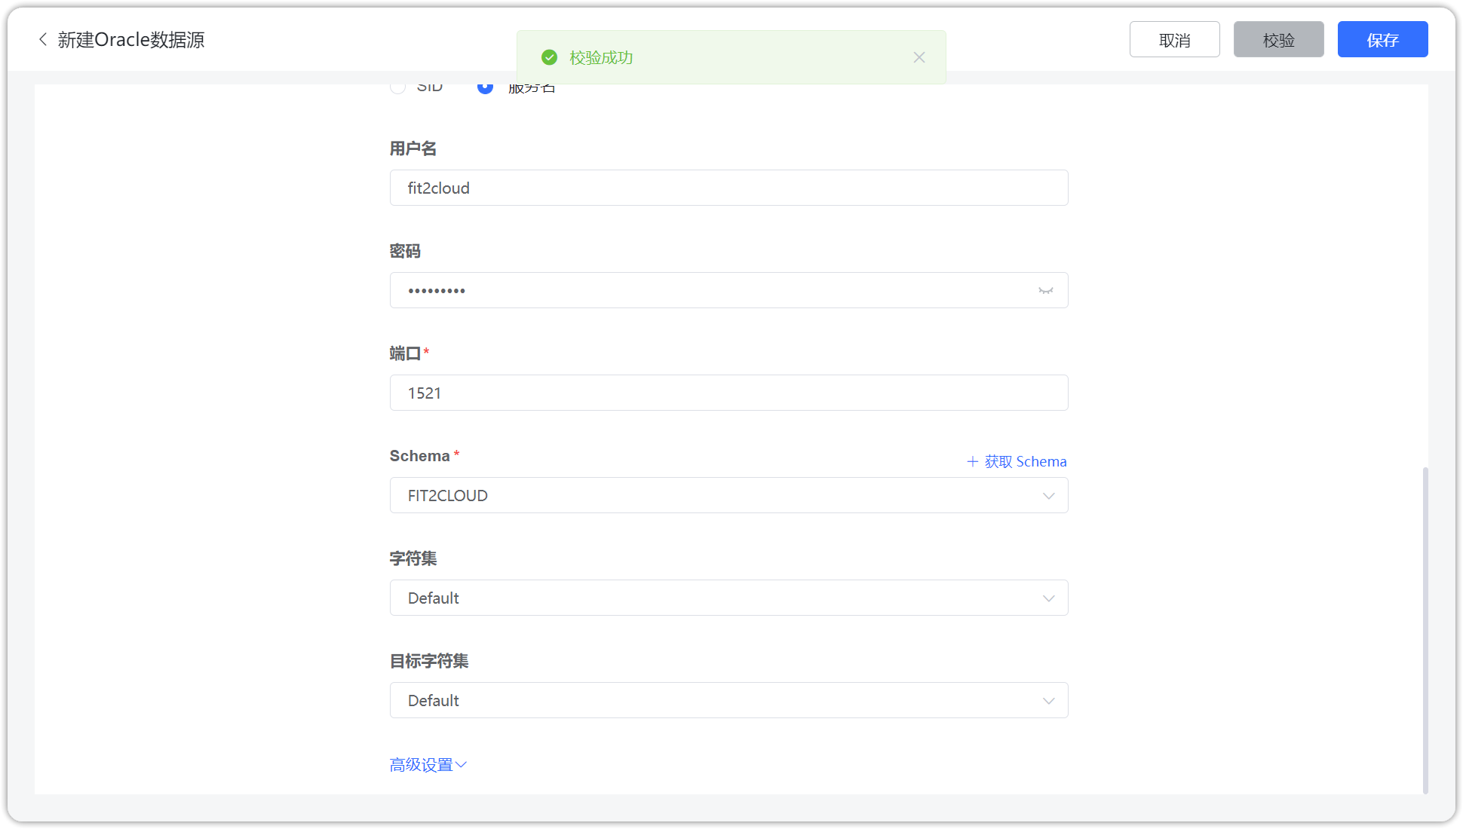This screenshot has height=829, width=1463.
Task: Click the vertical scrollbar on the right
Action: 1425,630
